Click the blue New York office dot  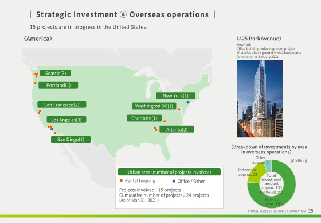tap(188, 102)
